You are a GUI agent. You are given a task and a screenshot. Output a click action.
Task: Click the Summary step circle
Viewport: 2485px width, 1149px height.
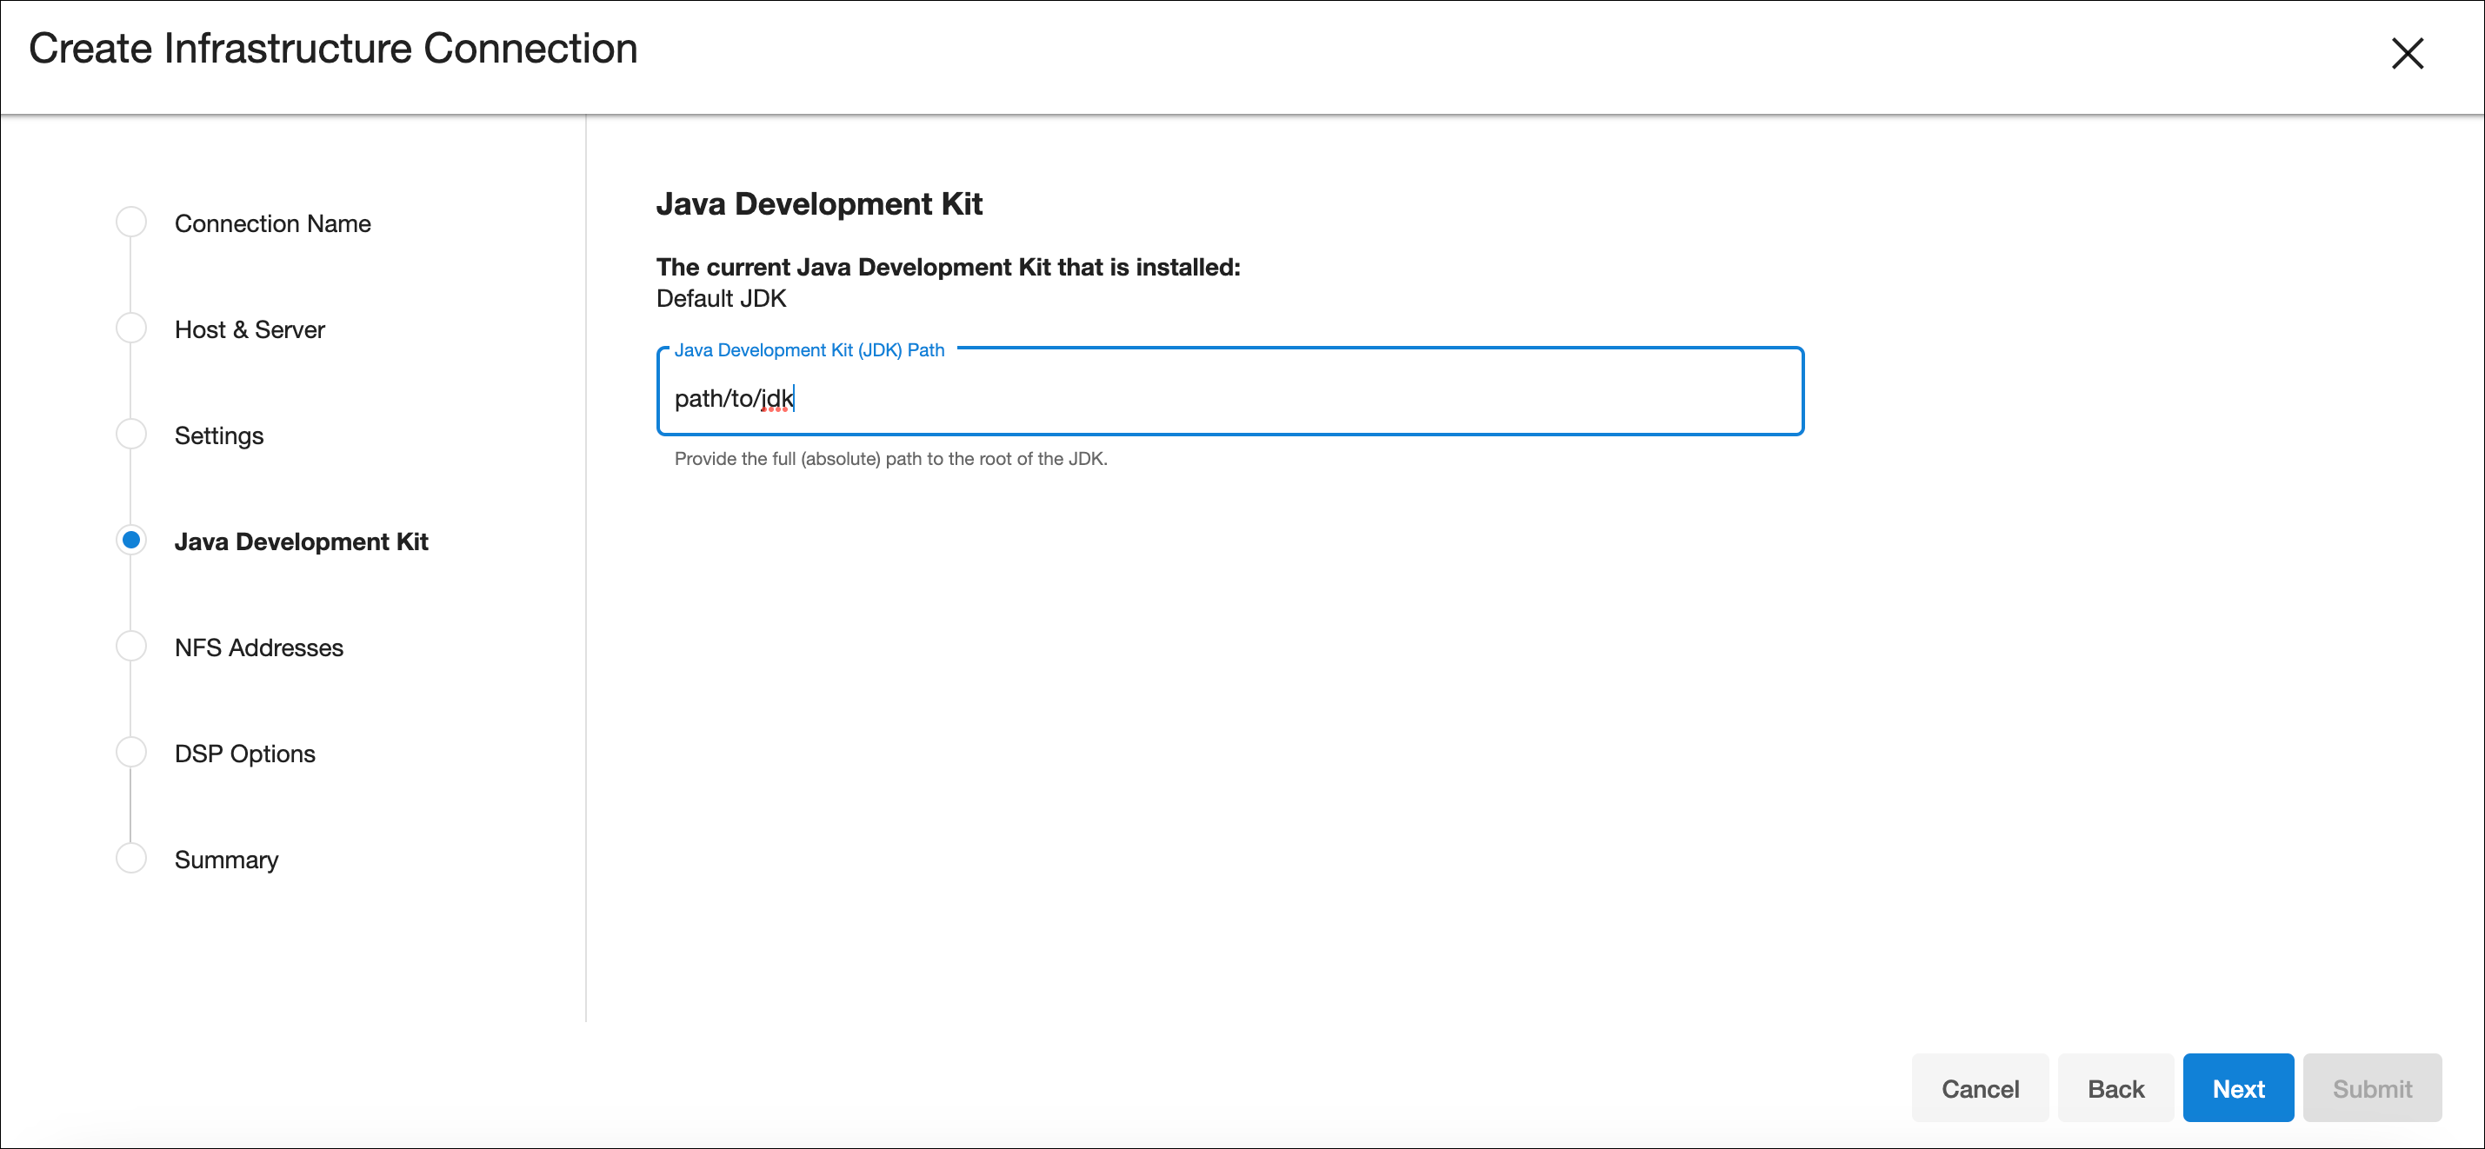(131, 858)
